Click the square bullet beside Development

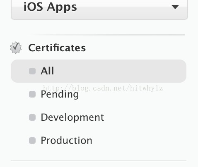(x=32, y=117)
